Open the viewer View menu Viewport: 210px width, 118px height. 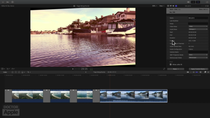pyautogui.click(x=162, y=6)
